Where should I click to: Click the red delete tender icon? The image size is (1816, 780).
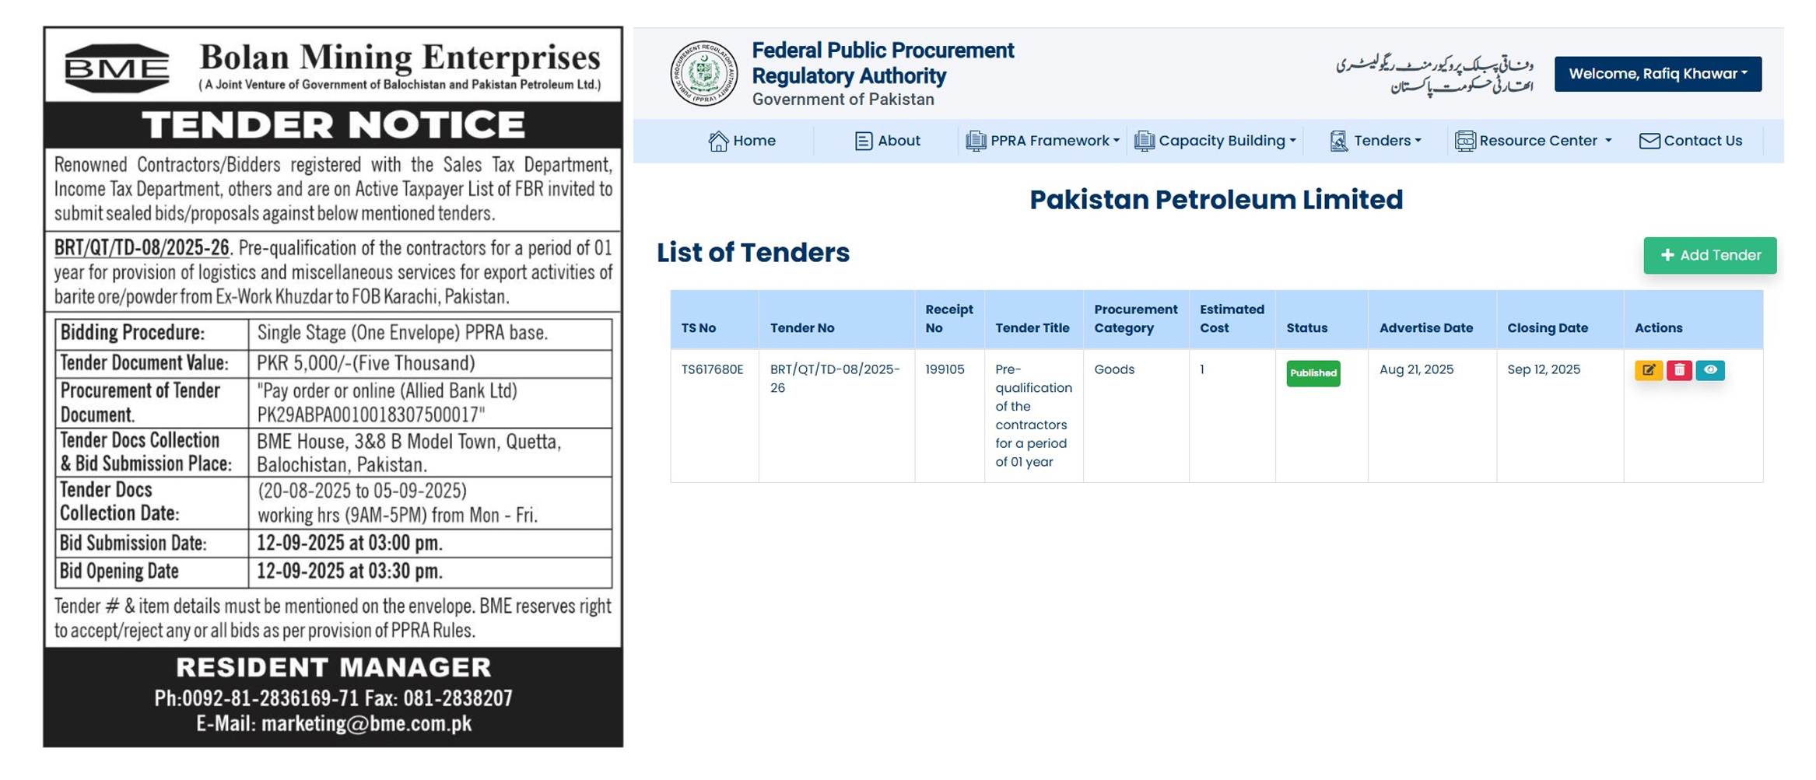[1679, 370]
